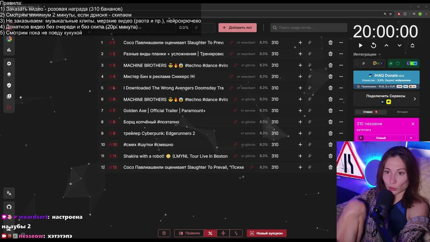Expand Подключить Сервисы with the arrow

415,99
